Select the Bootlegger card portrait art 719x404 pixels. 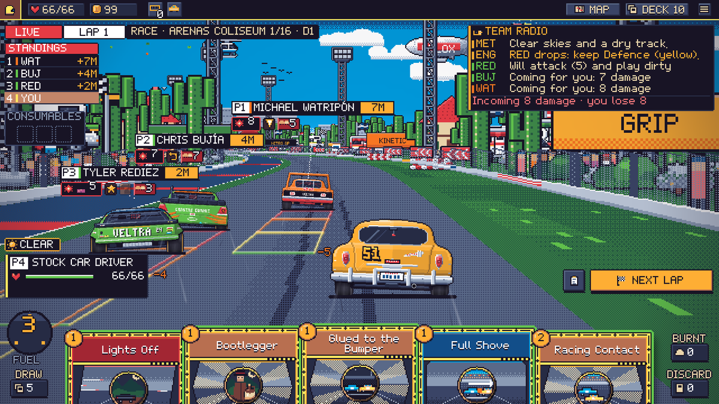point(243,384)
